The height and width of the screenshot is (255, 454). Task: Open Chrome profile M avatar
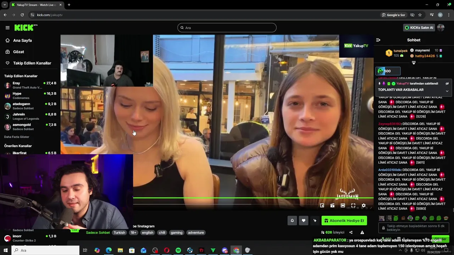[x=440, y=15]
